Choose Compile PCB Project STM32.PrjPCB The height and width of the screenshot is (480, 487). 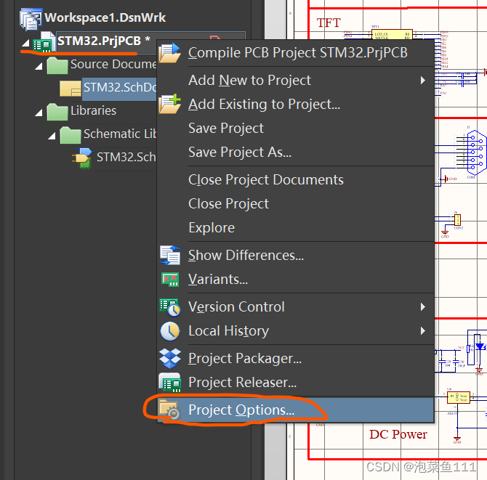[295, 53]
